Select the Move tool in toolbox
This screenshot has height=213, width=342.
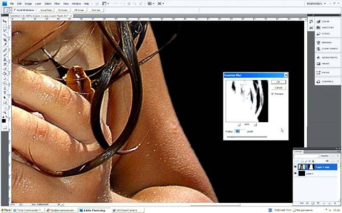[x=5, y=21]
